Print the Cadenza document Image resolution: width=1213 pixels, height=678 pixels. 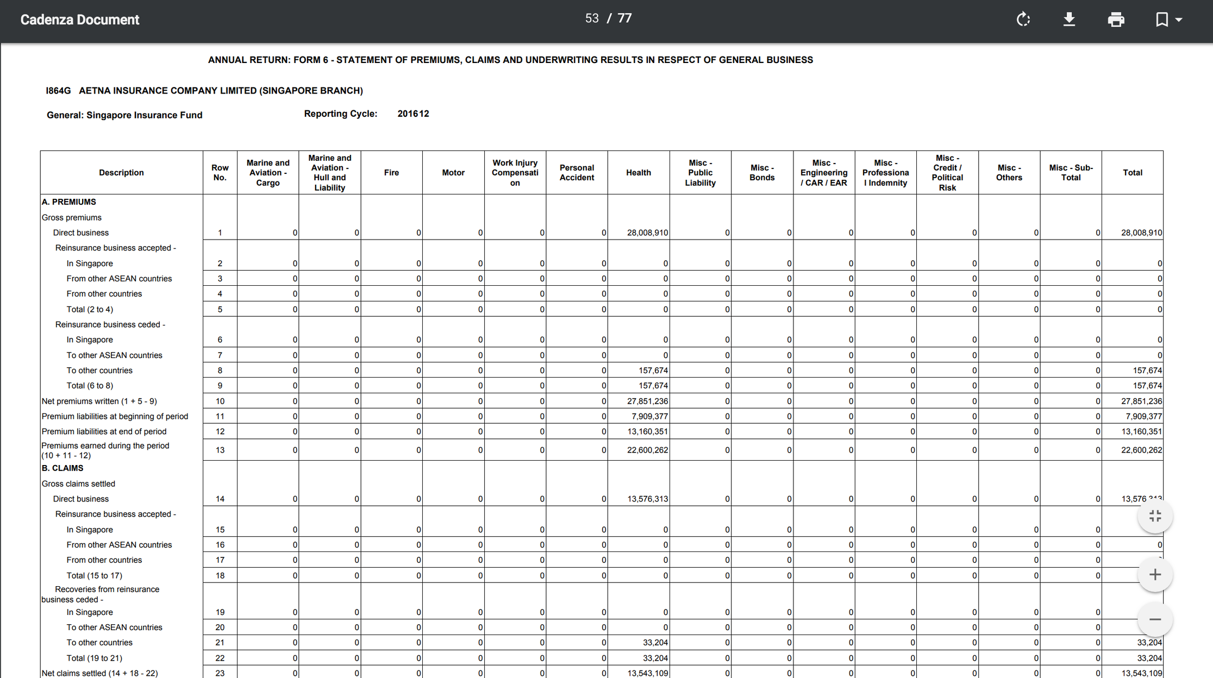click(x=1117, y=19)
